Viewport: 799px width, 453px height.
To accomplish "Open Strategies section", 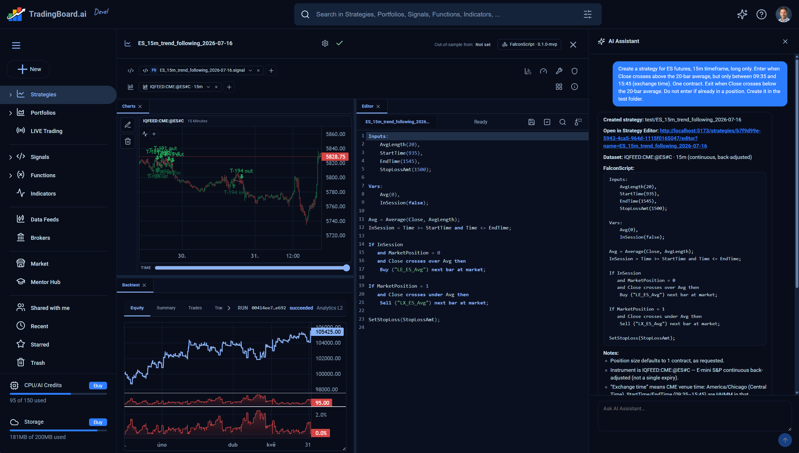I will [x=59, y=95].
